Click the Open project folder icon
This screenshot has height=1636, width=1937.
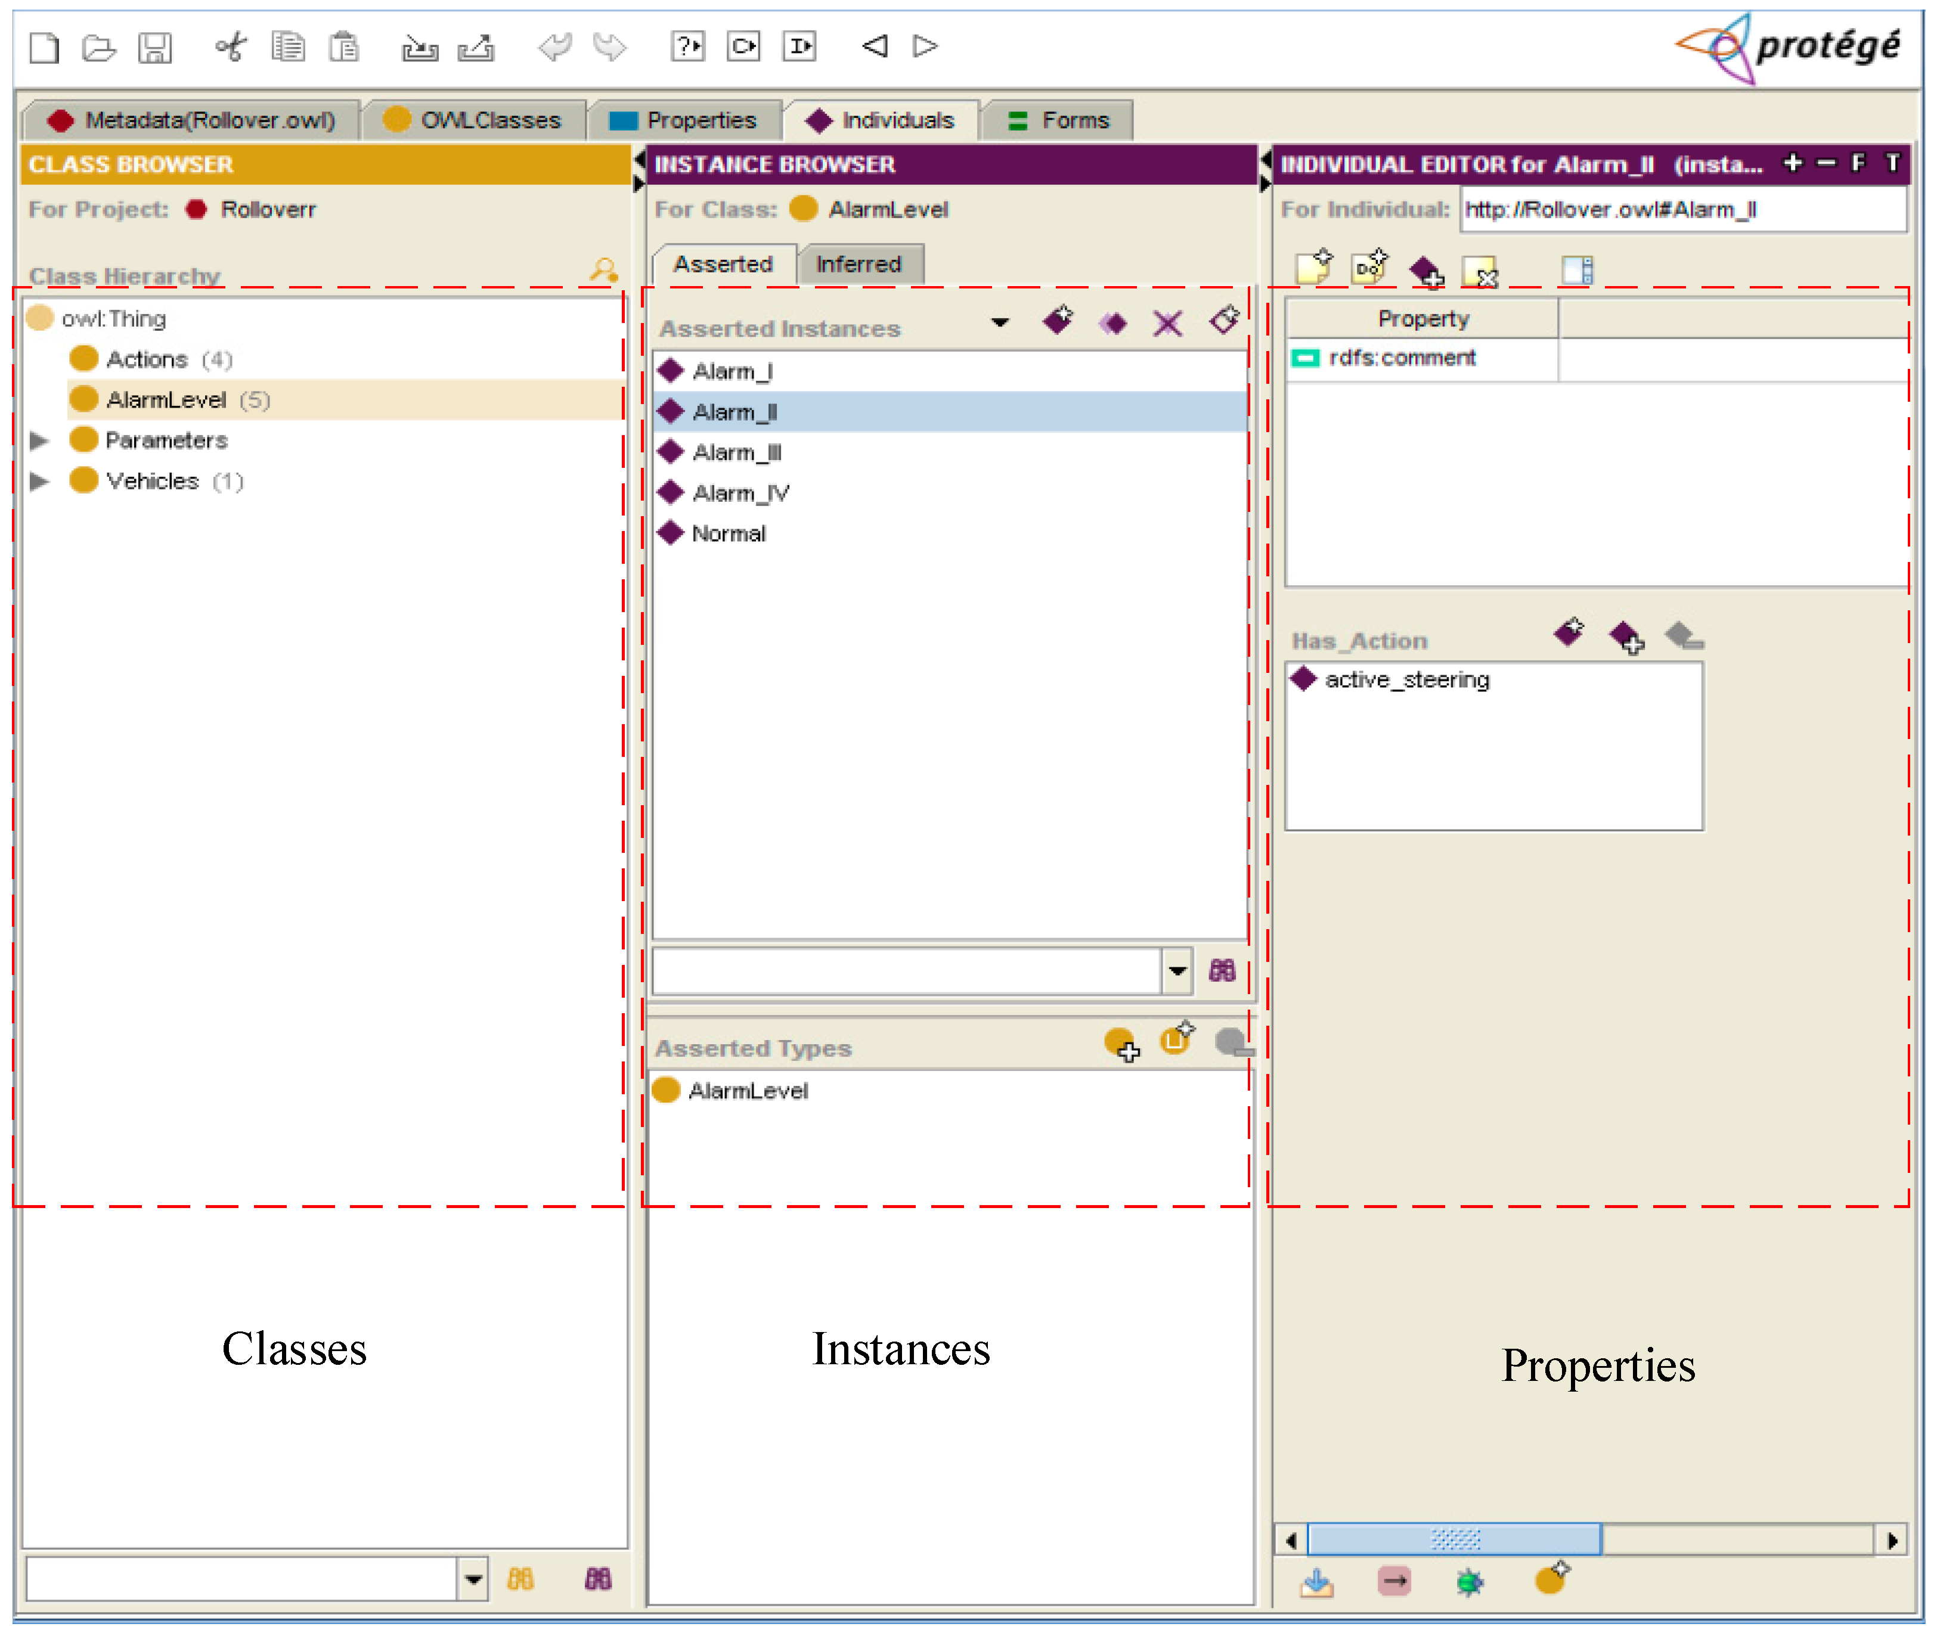tap(98, 46)
